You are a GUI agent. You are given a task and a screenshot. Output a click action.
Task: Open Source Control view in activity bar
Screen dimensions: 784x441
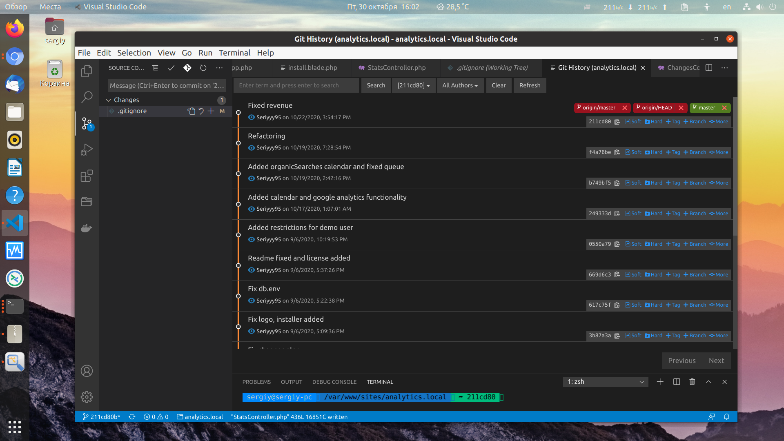coord(87,123)
